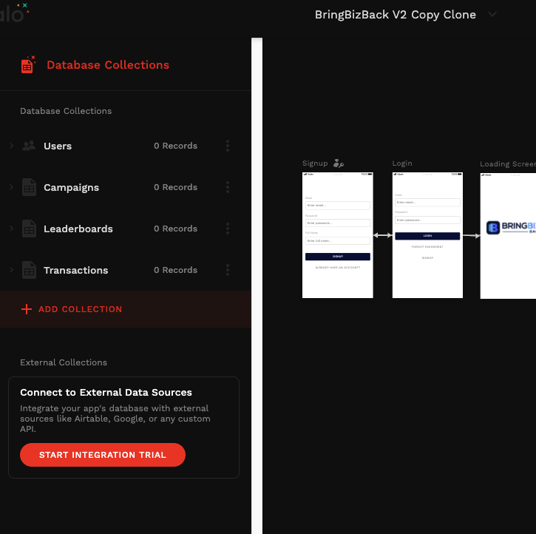Click Already Have An Account link on Signup
Screen dimensions: 536x534
[338, 268]
